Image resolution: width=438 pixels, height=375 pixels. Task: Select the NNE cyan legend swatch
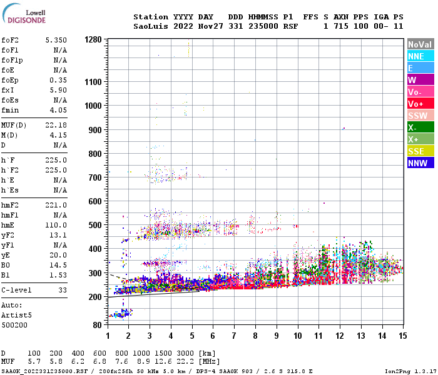[420, 56]
